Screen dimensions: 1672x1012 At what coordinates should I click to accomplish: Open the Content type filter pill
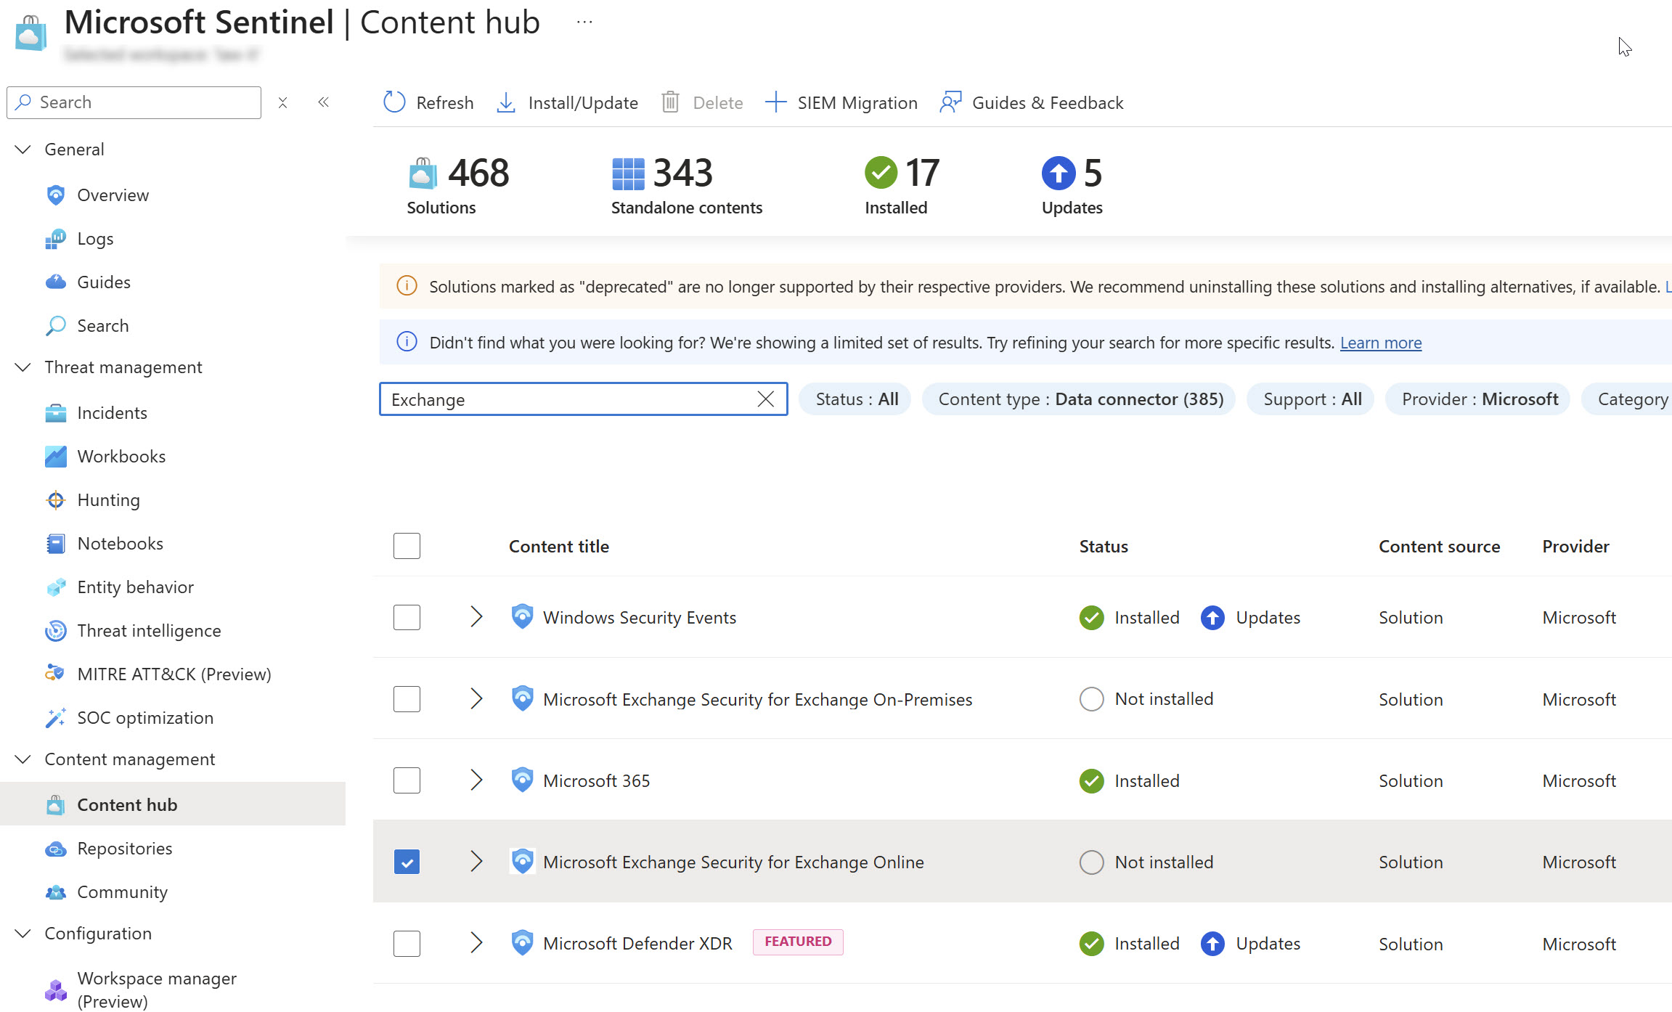click(1080, 399)
